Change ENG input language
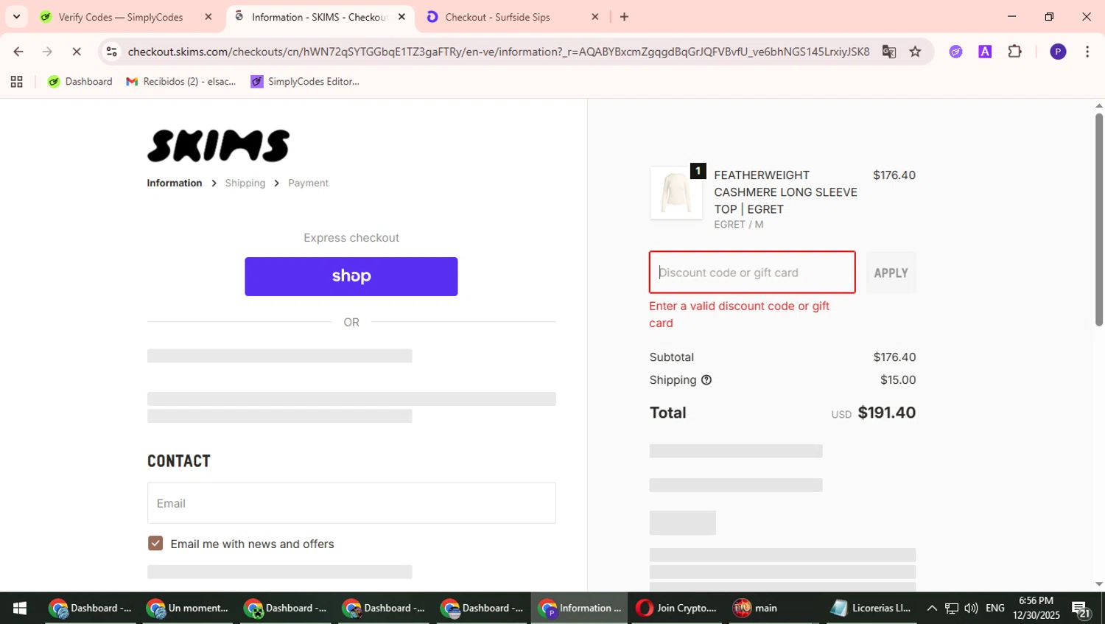 coord(995,609)
